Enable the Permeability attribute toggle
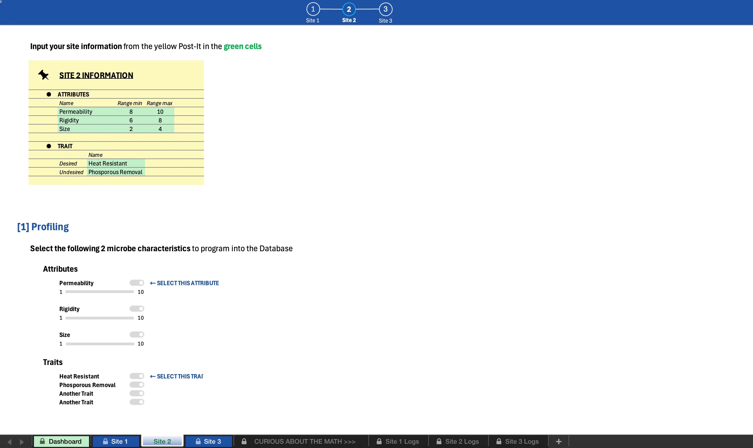Image resolution: width=753 pixels, height=448 pixels. point(137,283)
